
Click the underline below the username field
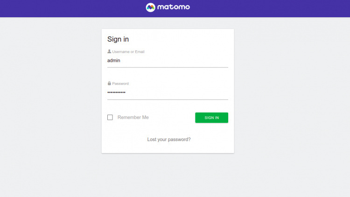pos(168,68)
